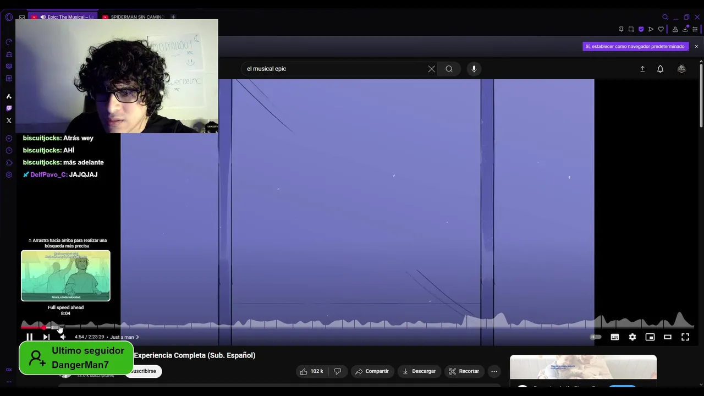The width and height of the screenshot is (704, 396).
Task: Enter fullscreen mode
Action: tap(685, 337)
